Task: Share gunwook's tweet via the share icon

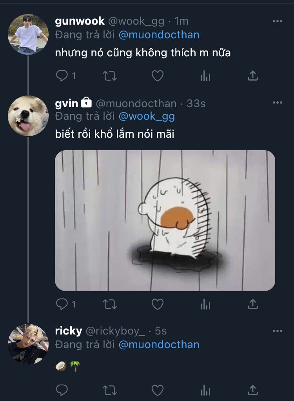Action: [x=253, y=76]
